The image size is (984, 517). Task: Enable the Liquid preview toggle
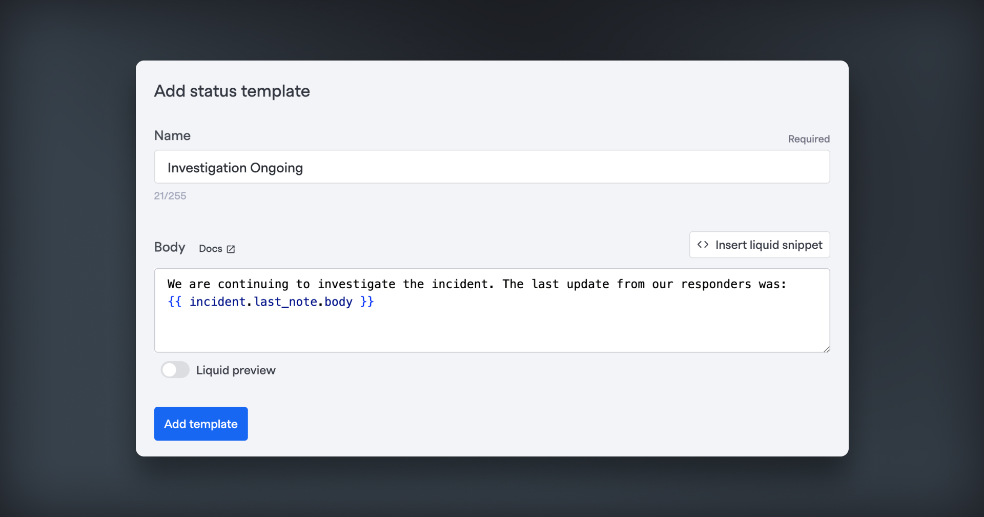coord(175,370)
